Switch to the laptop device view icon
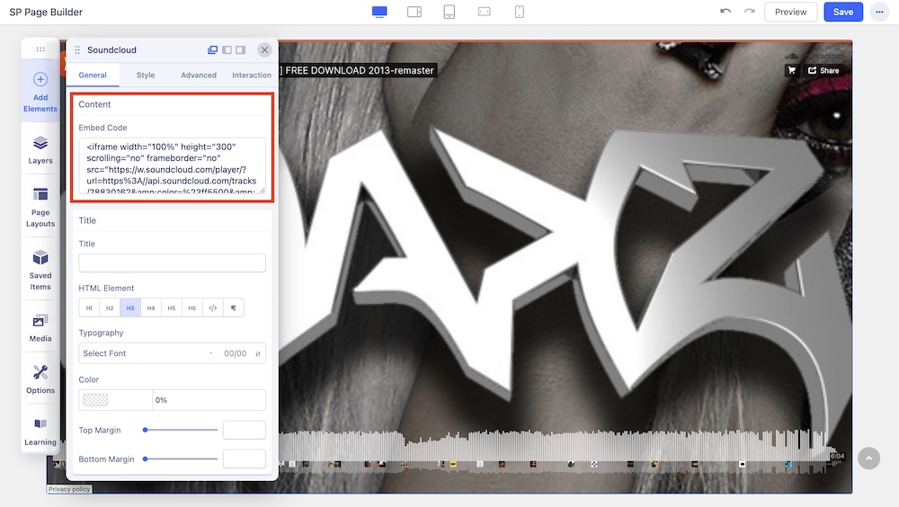 pos(414,12)
